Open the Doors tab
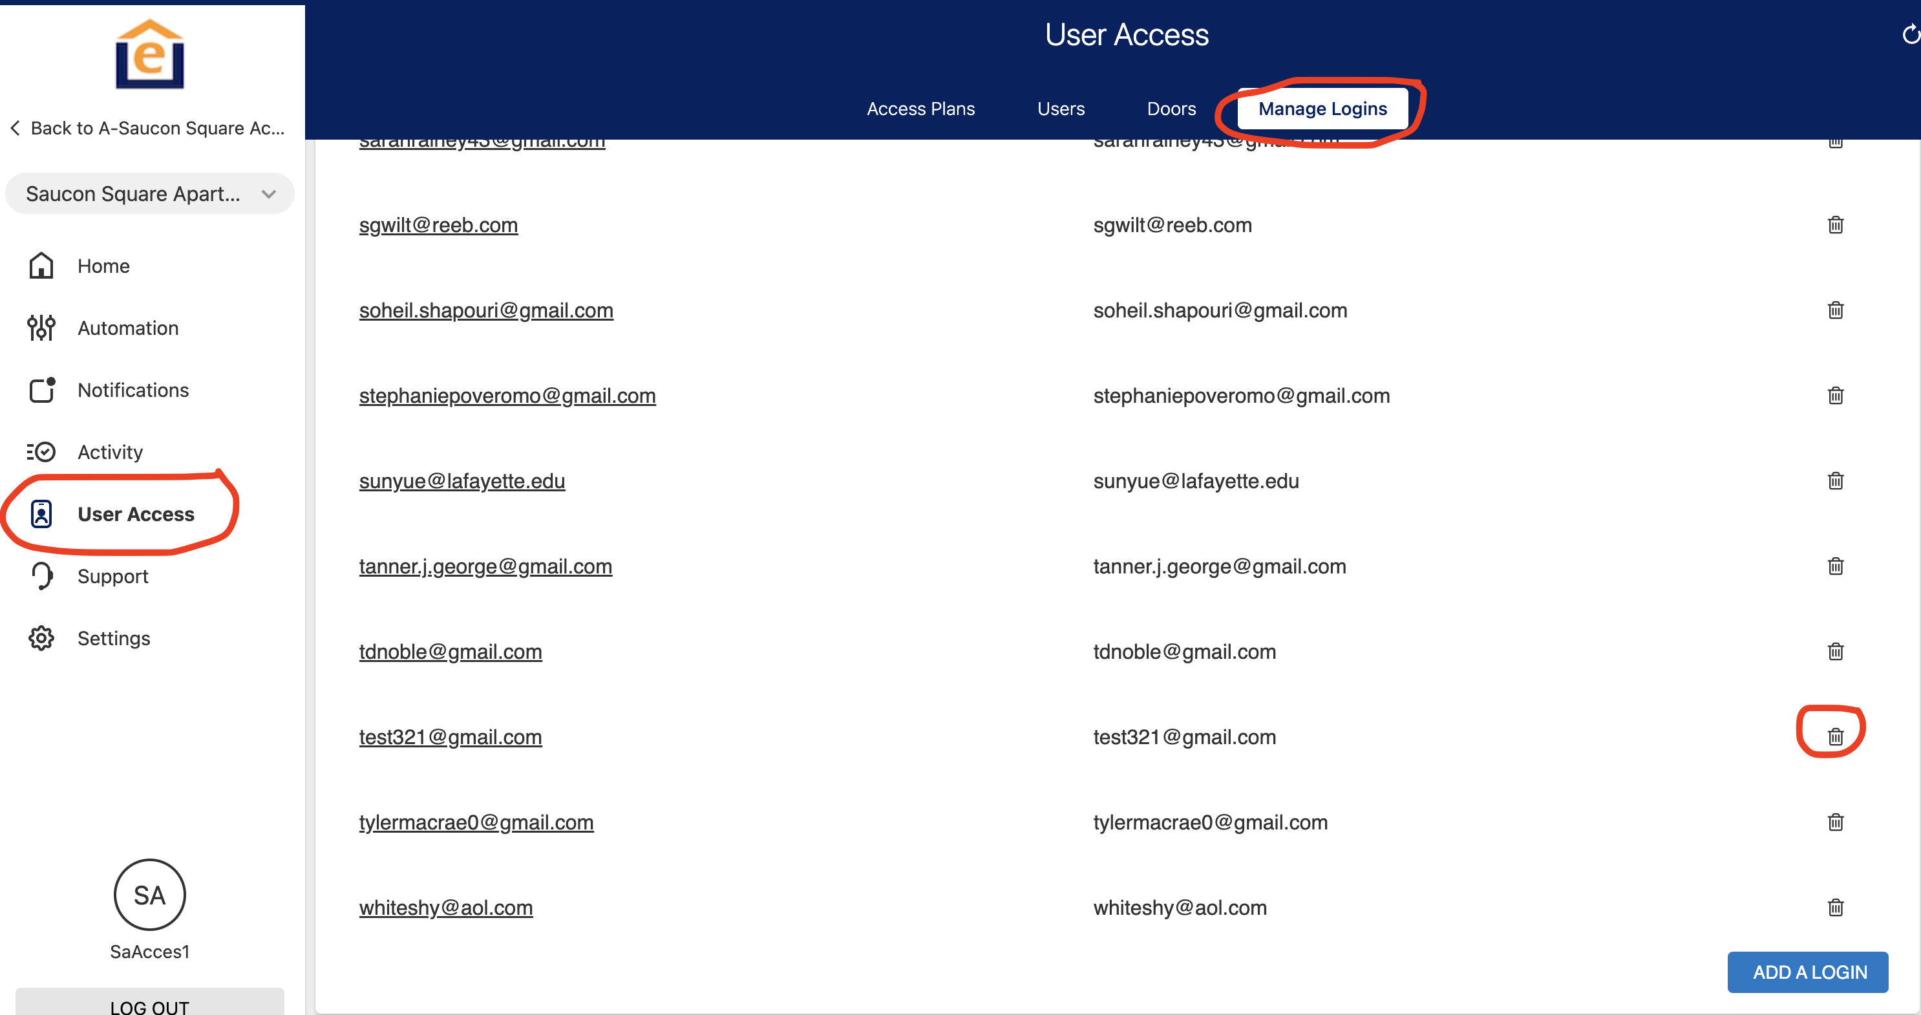 click(x=1171, y=109)
